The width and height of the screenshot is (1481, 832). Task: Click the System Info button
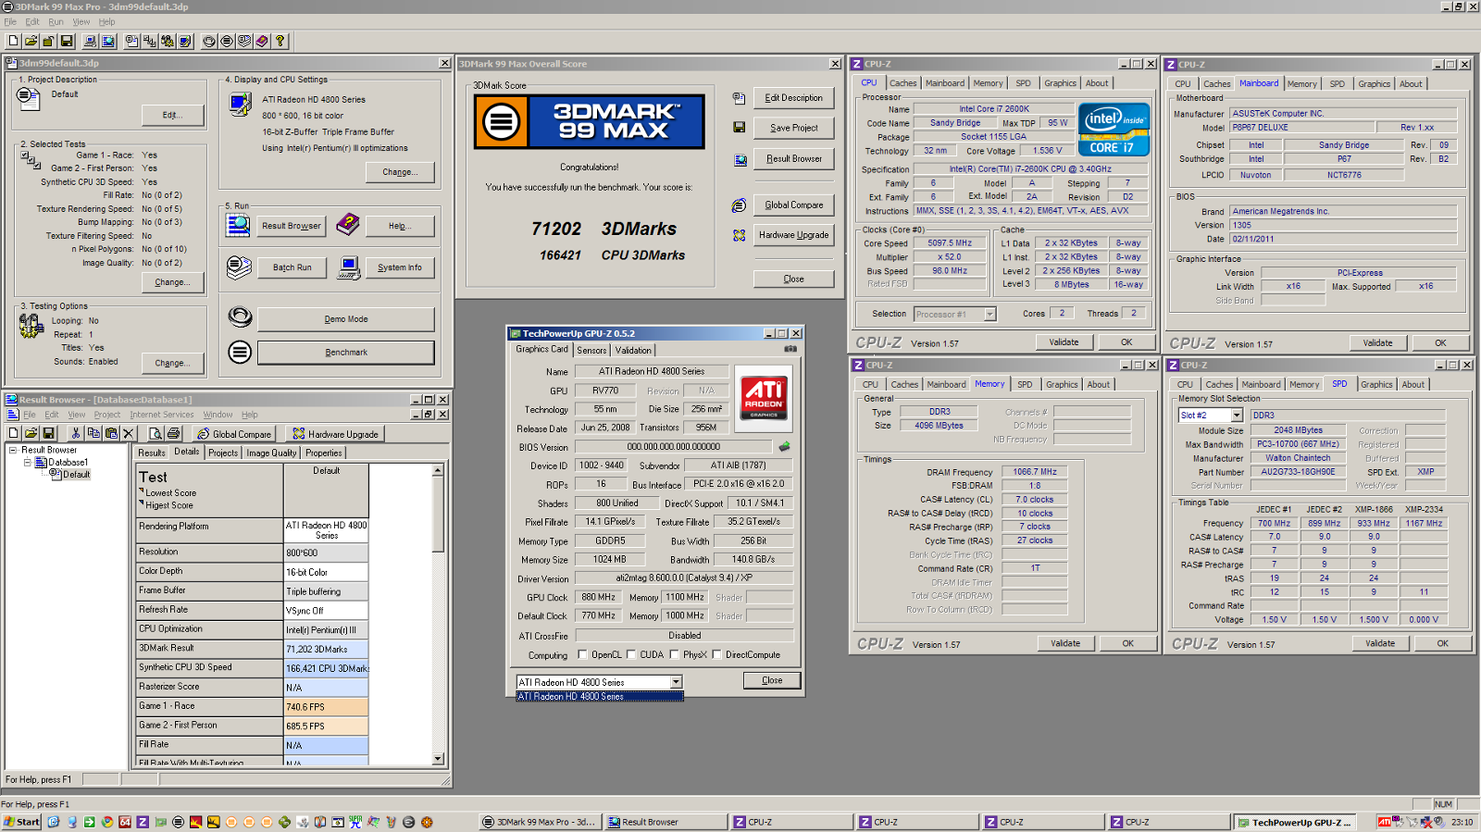click(x=400, y=267)
